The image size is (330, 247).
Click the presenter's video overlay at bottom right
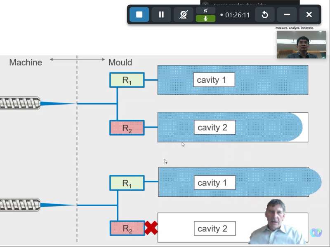coord(276,224)
